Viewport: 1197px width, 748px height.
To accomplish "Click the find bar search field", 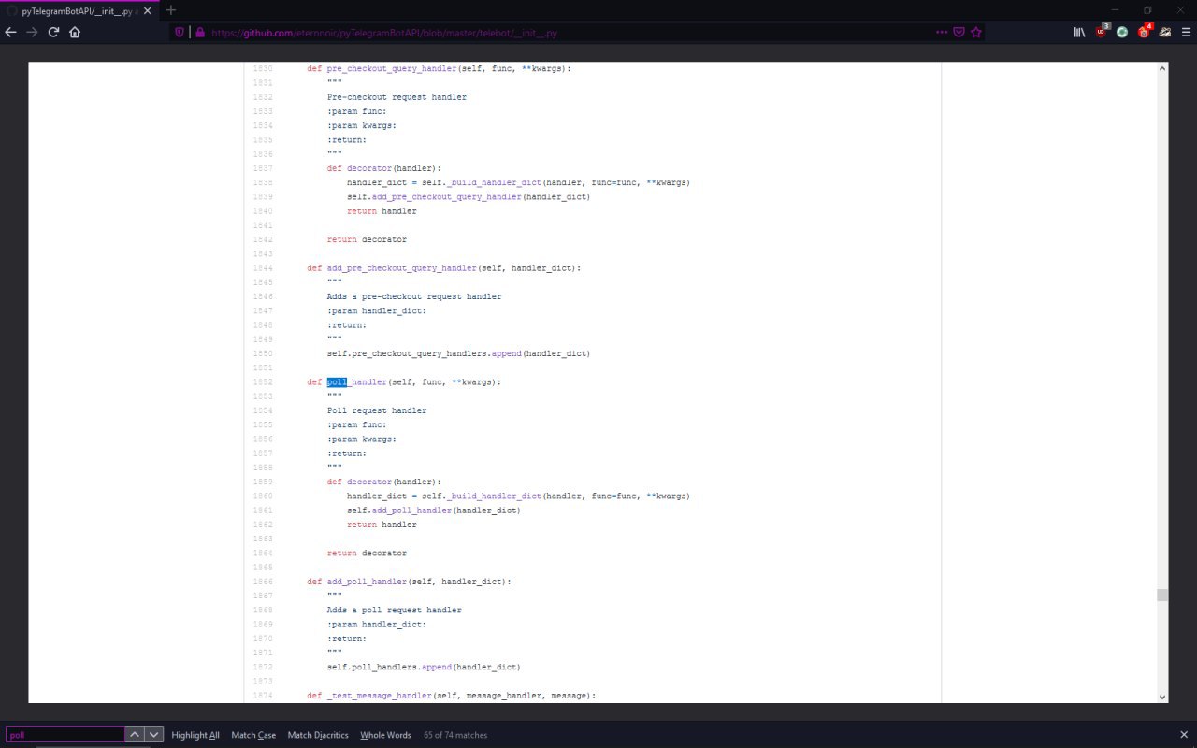I will coord(65,735).
